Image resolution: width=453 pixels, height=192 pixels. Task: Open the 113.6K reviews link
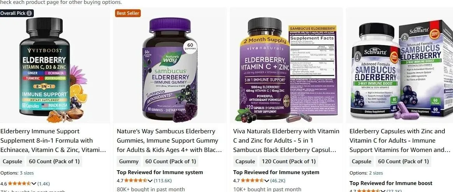(x=163, y=181)
